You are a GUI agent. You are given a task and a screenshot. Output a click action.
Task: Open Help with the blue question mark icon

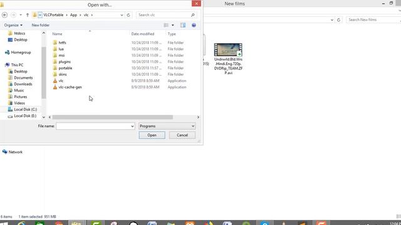[x=194, y=25]
